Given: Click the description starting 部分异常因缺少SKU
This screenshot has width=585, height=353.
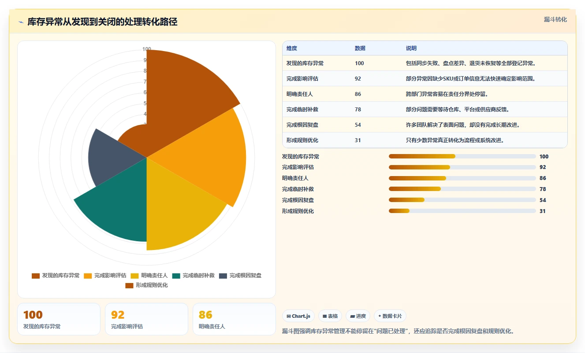Looking at the screenshot, I should click(x=471, y=79).
